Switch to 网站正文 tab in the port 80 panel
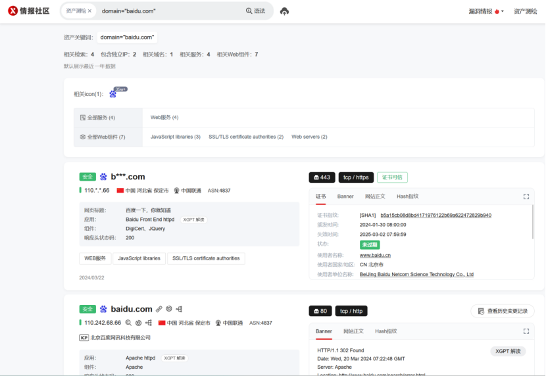This screenshot has height=376, width=546. tap(353, 331)
